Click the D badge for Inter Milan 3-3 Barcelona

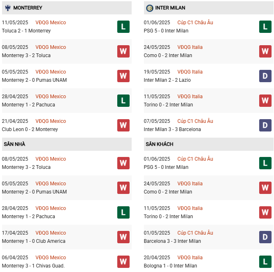[265, 125]
